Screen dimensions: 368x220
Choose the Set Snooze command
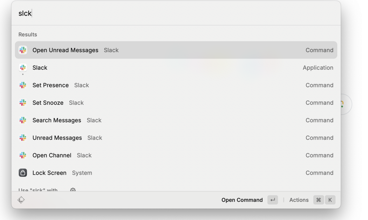pyautogui.click(x=176, y=103)
